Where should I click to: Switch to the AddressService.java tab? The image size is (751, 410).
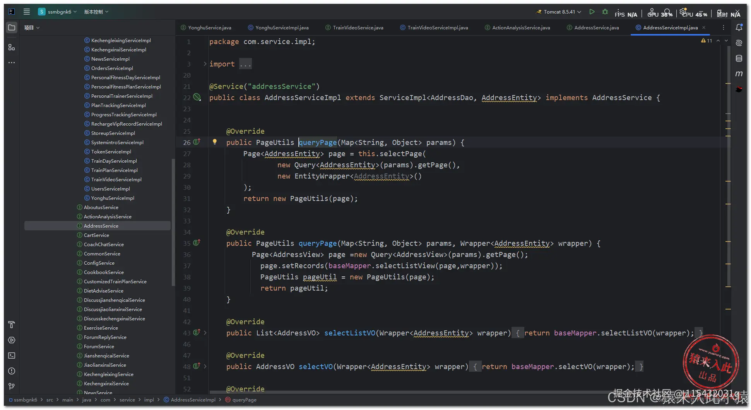(593, 27)
